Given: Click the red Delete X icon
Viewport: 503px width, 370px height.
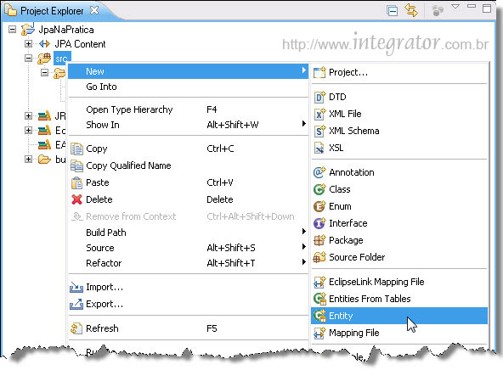Looking at the screenshot, I should click(x=76, y=199).
